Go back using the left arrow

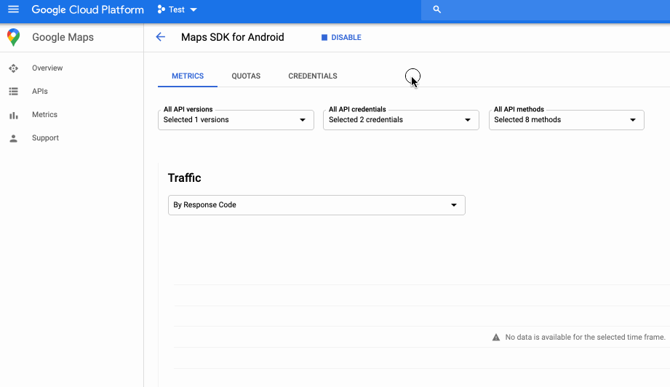click(x=160, y=37)
